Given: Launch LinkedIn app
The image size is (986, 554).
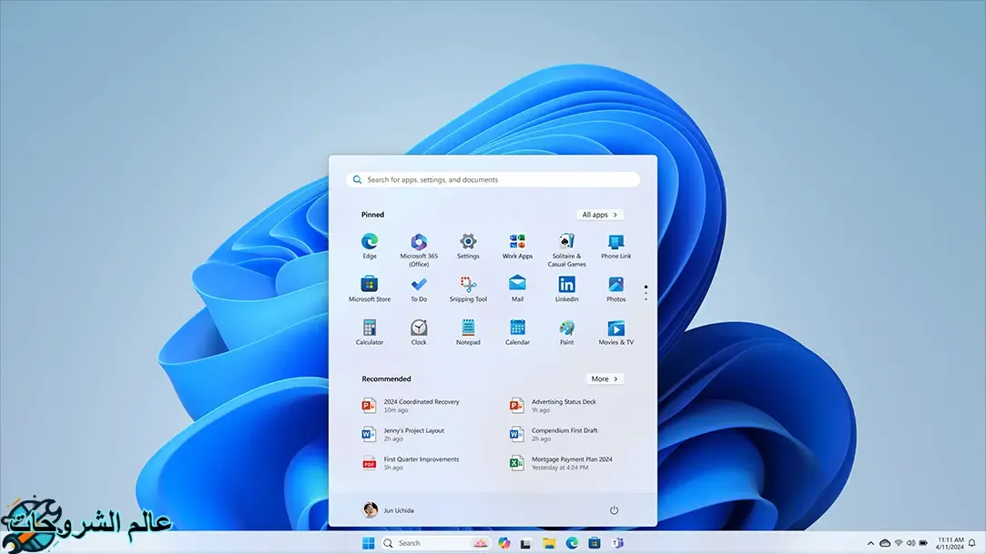Looking at the screenshot, I should 566,289.
